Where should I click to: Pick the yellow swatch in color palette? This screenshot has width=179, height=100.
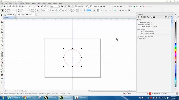[x=176, y=50]
